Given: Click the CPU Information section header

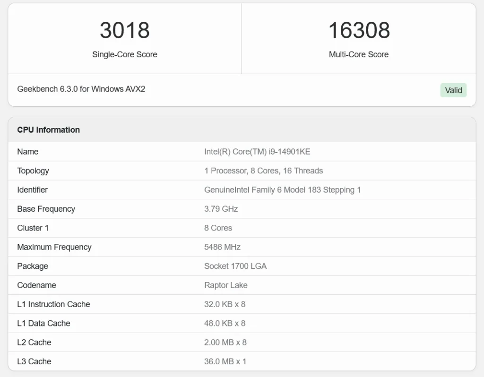Looking at the screenshot, I should point(48,130).
